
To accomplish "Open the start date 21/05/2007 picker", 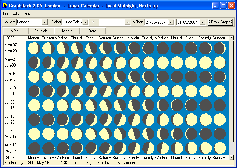I will click(x=171, y=22).
